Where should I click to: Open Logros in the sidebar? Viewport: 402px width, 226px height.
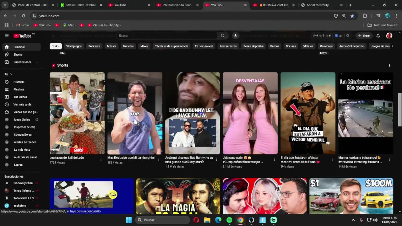click(21, 165)
